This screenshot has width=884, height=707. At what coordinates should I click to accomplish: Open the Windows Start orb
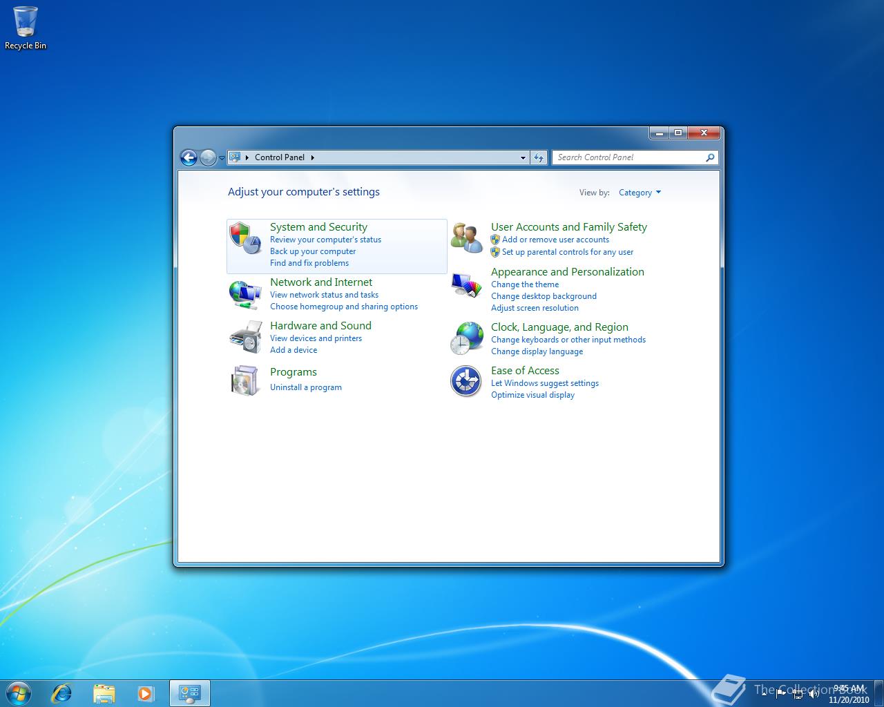pos(19,693)
